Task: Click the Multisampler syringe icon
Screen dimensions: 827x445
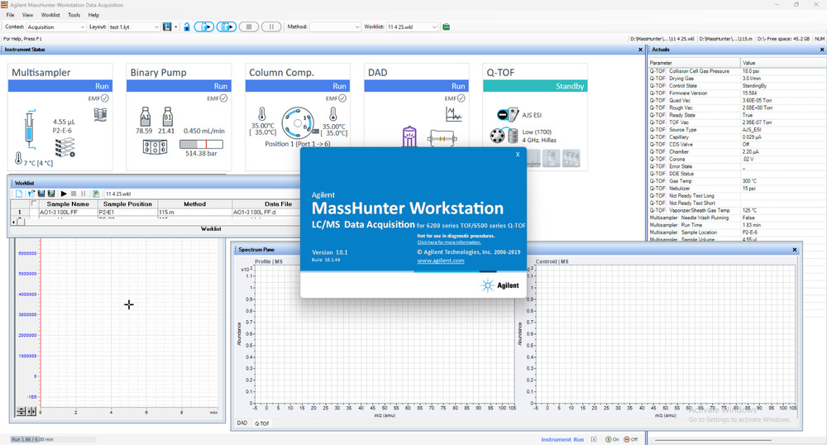Action: (x=30, y=127)
